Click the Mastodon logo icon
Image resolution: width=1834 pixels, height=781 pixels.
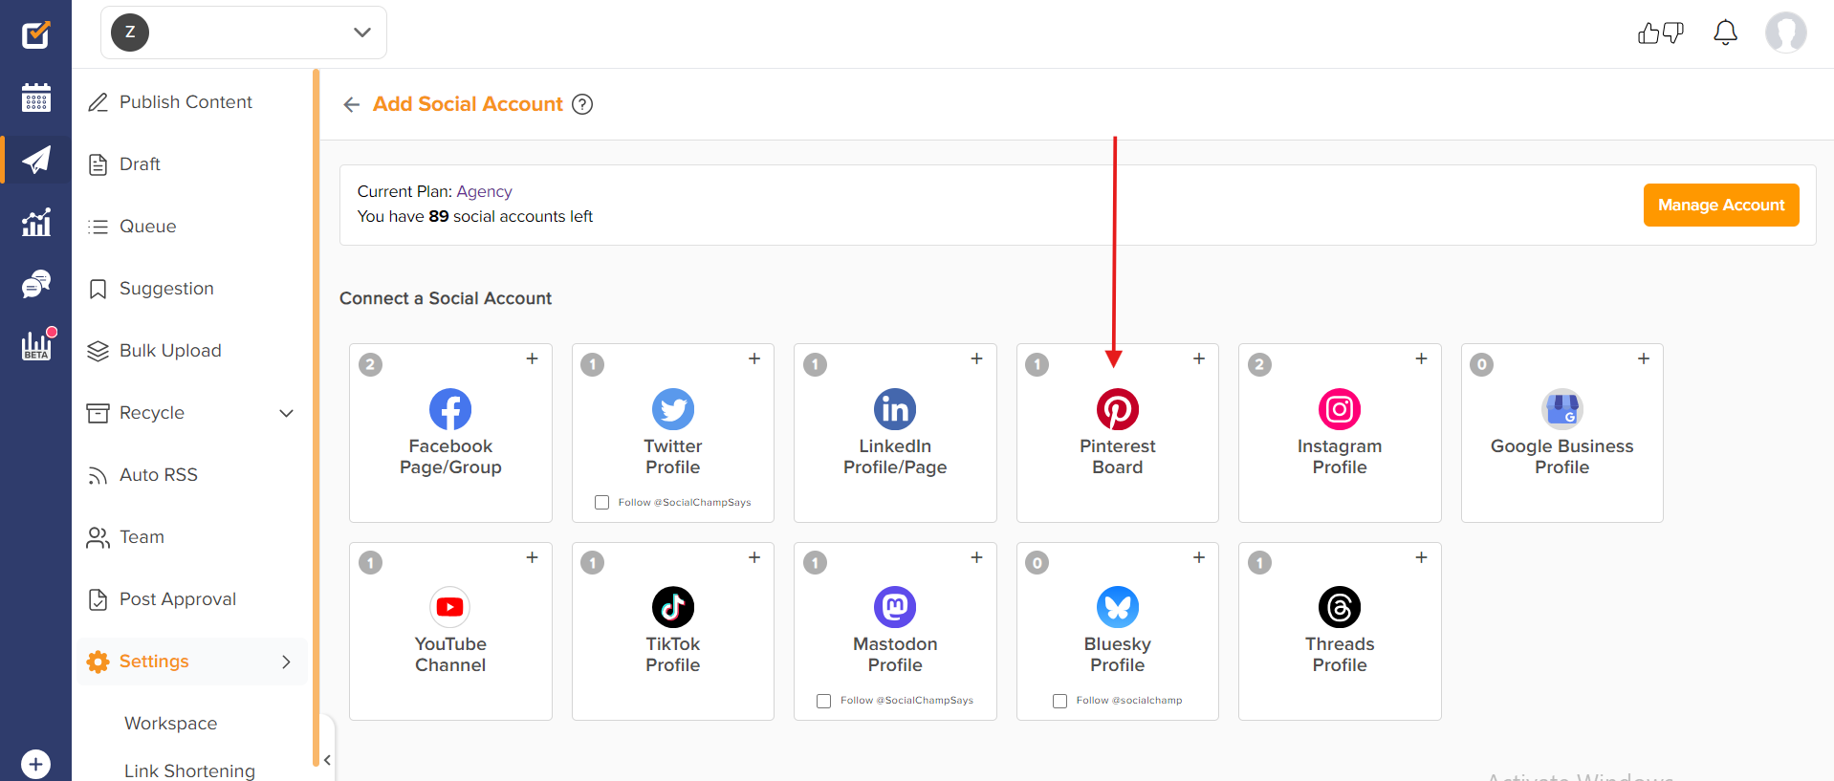coord(895,607)
